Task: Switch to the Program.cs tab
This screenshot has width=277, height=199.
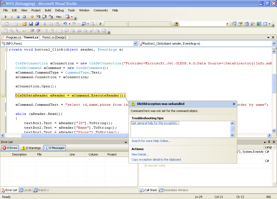Action: [14, 37]
